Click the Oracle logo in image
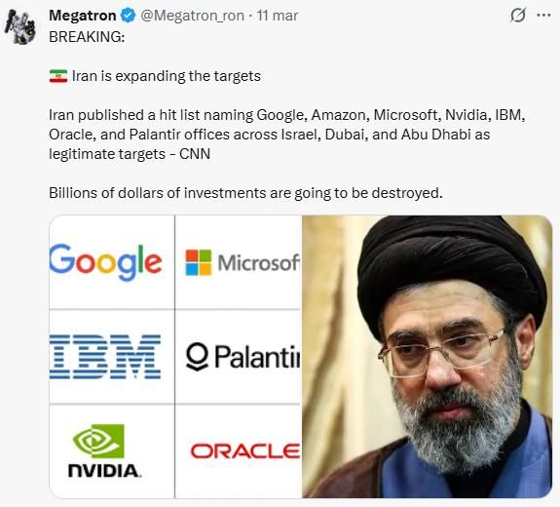 point(245,450)
